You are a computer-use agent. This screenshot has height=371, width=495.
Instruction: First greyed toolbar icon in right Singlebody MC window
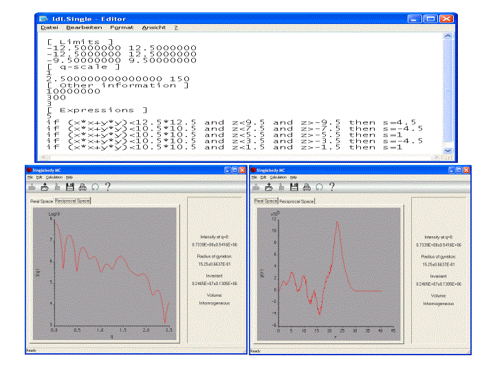(x=256, y=187)
